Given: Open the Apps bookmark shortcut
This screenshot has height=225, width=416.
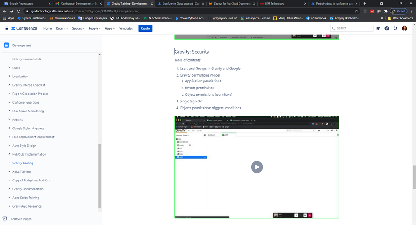Looking at the screenshot, I should pos(8,18).
